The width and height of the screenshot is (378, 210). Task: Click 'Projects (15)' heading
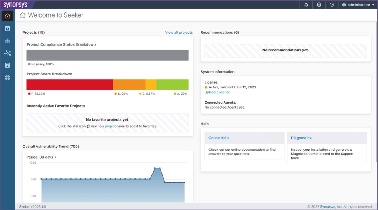tap(33, 32)
